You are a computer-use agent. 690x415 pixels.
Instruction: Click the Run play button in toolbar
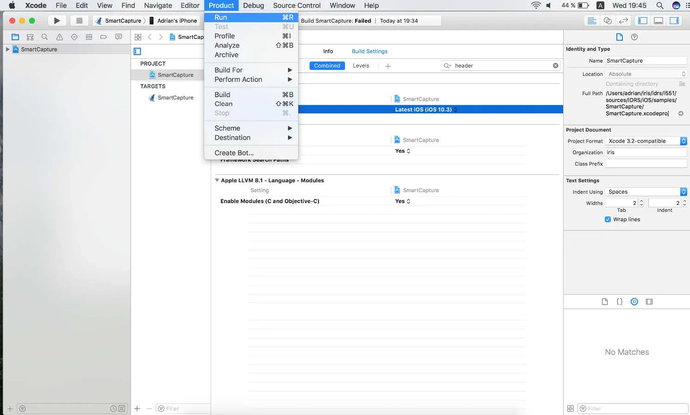56,21
